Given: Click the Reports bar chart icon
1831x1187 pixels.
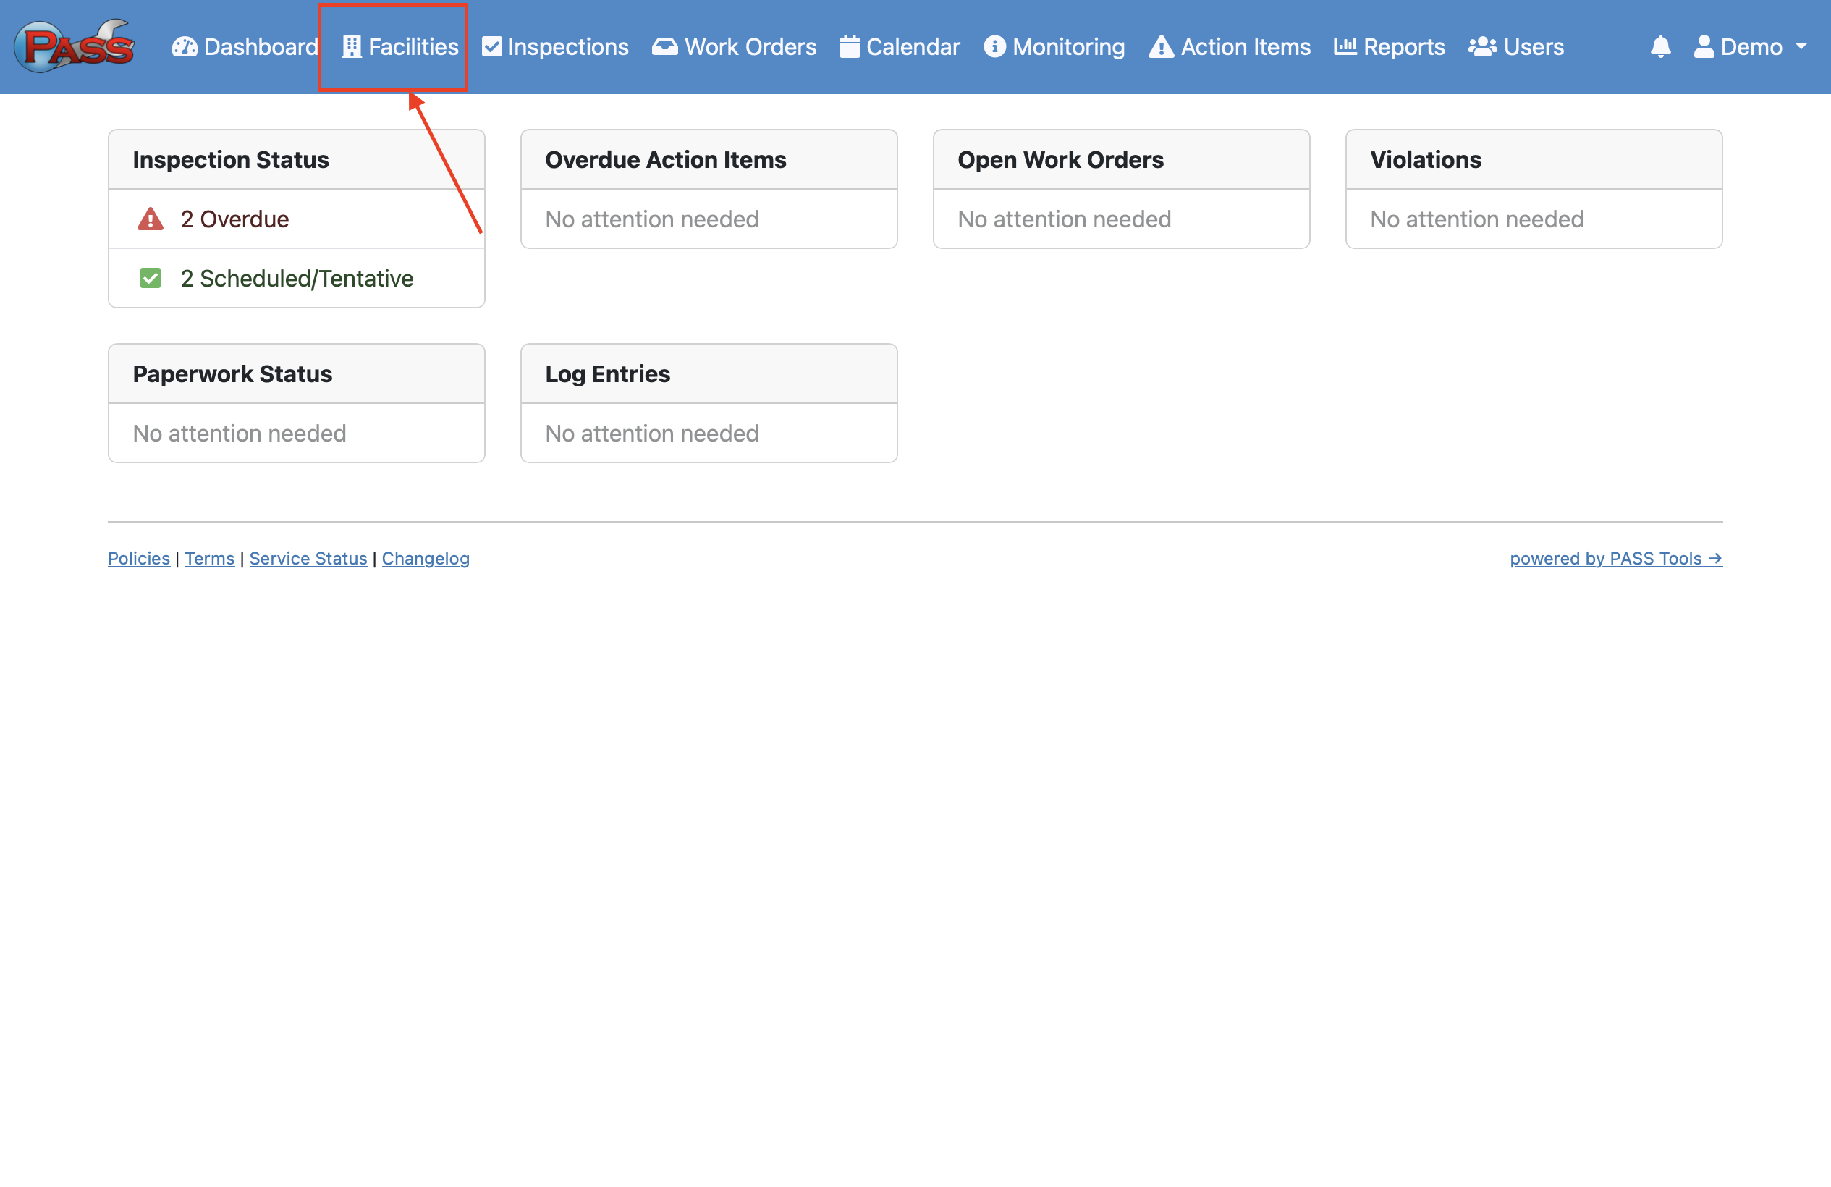Looking at the screenshot, I should click(1345, 47).
